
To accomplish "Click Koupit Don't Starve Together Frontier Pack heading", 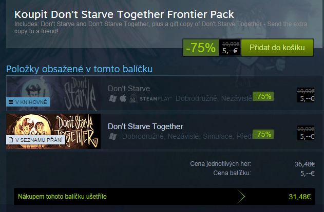I will point(124,14).
